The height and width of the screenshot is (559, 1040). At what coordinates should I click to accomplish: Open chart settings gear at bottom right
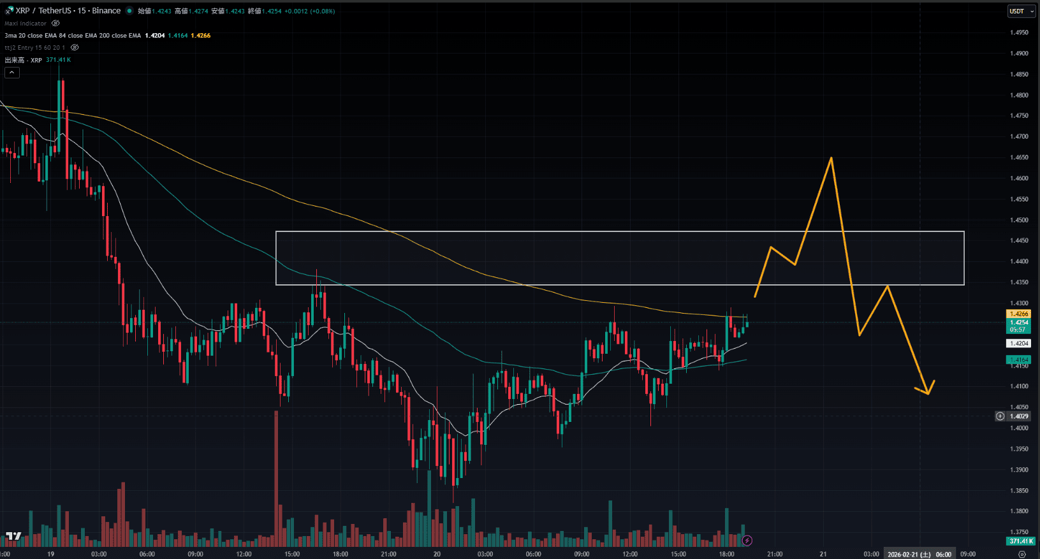(x=1022, y=555)
